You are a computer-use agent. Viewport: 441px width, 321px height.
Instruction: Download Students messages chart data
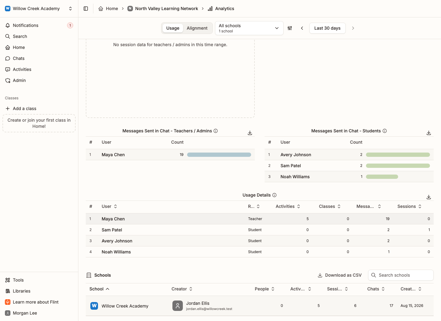429,133
